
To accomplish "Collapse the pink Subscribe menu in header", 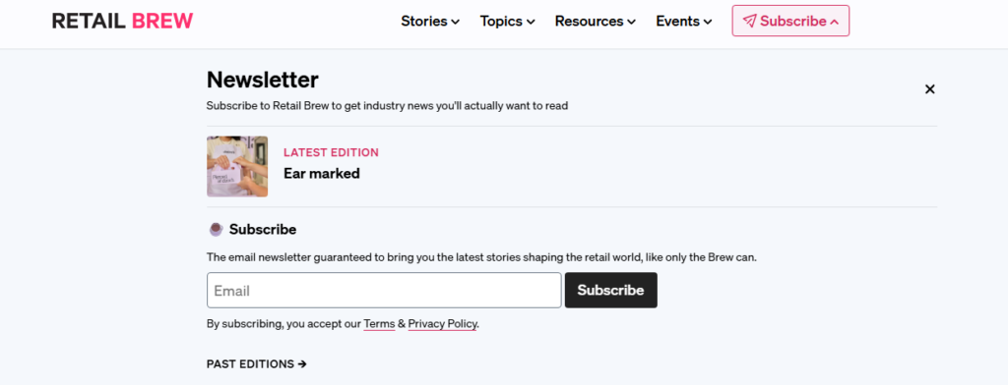I will (790, 22).
